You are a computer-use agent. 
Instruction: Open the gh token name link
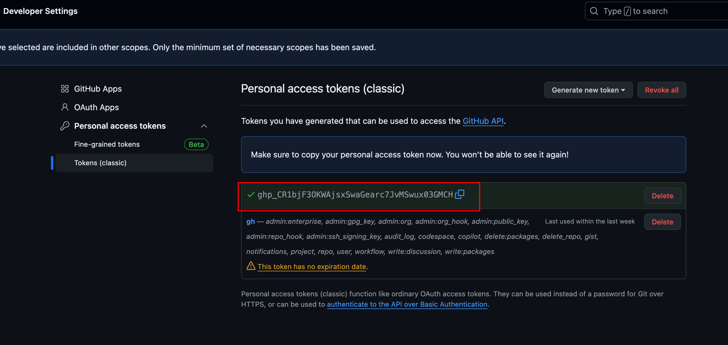coord(250,221)
